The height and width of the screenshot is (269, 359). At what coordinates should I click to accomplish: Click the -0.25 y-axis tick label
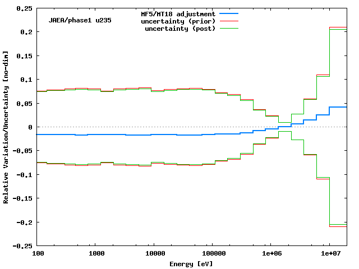[22, 246]
